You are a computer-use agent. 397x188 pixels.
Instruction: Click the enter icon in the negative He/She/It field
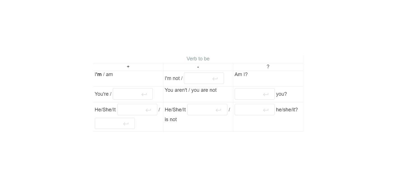[218, 110]
